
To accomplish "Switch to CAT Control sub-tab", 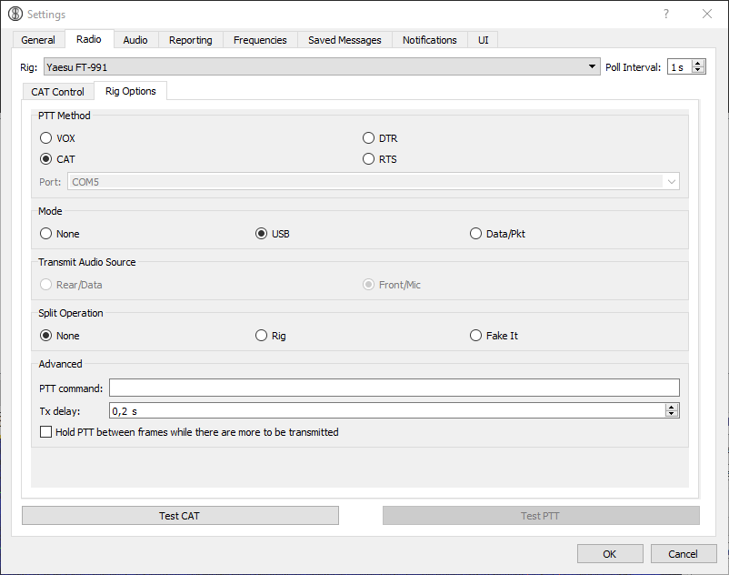I will pos(57,92).
